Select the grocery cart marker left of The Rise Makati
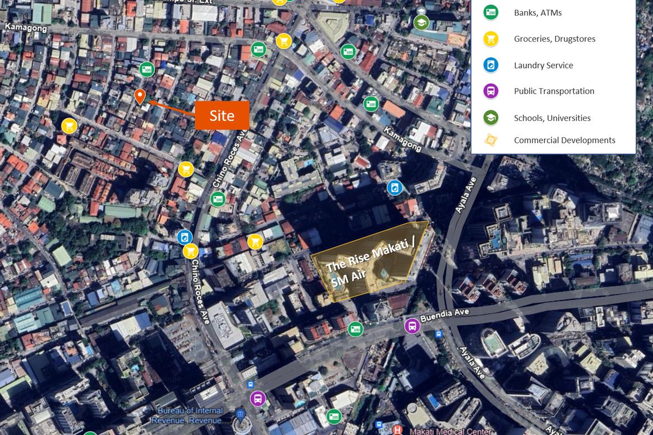The image size is (653, 435). pyautogui.click(x=255, y=242)
